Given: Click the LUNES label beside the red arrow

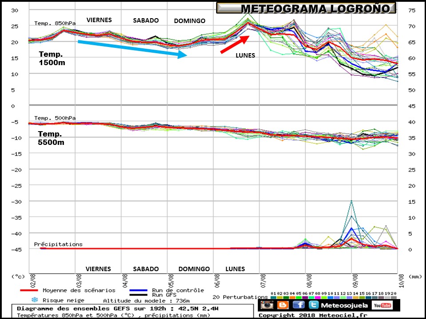Looking at the screenshot, I should tap(245, 55).
